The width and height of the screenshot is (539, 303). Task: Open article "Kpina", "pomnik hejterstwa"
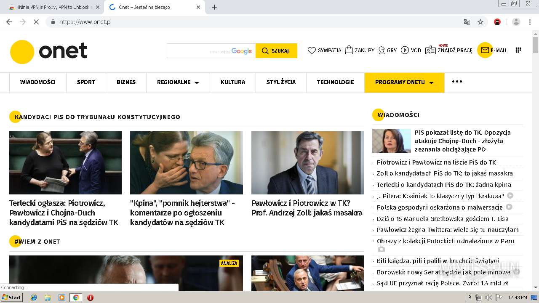click(x=182, y=213)
